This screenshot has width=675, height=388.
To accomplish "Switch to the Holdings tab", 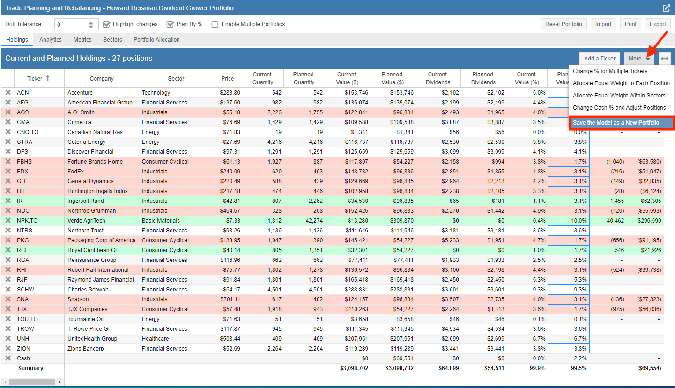I will tap(17, 40).
